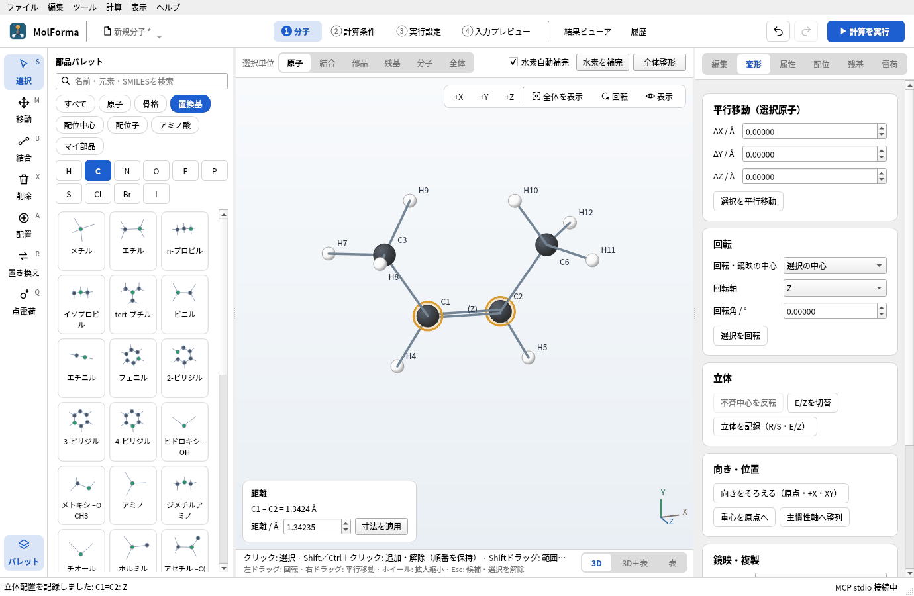914x596 pixels.
Task: Open the ファイル menu
Action: (x=23, y=7)
